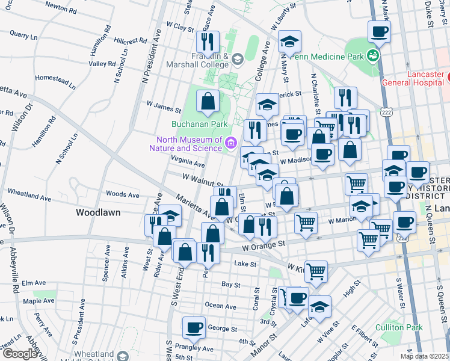Click the coffee marker east of W James St
This screenshot has height=361, width=450.
[x=292, y=136]
